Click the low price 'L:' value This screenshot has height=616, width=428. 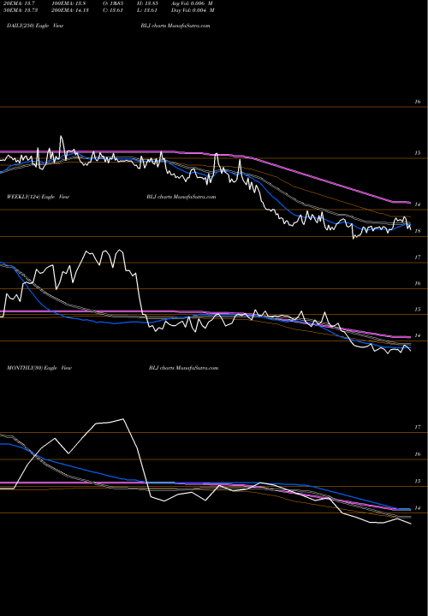(x=146, y=10)
